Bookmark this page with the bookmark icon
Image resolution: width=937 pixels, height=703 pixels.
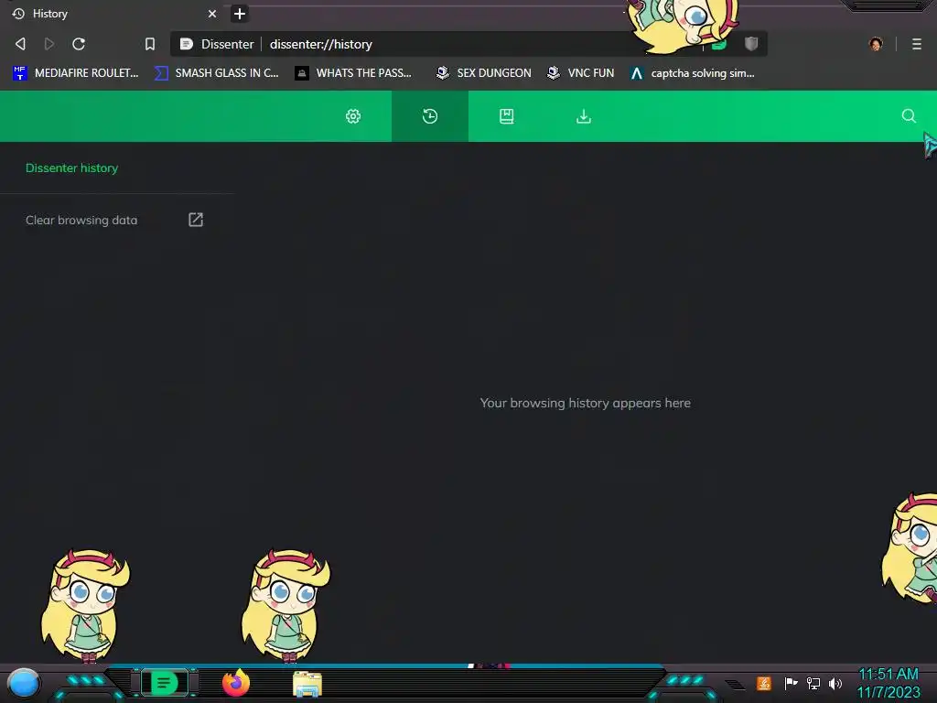click(x=150, y=44)
